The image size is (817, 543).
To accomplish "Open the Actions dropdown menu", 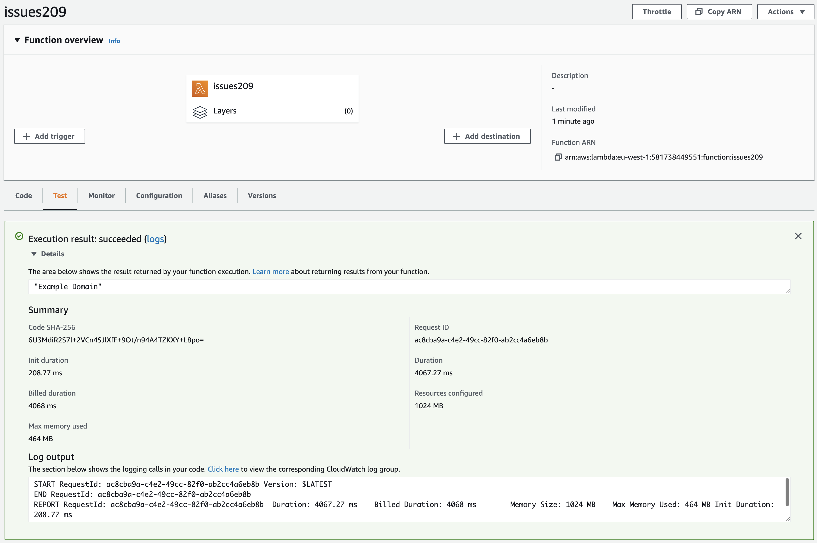I will [x=786, y=12].
